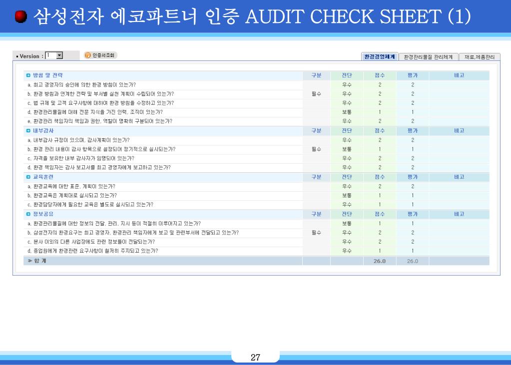Click the chevron icon beside 합계
The image size is (511, 365).
[29, 261]
